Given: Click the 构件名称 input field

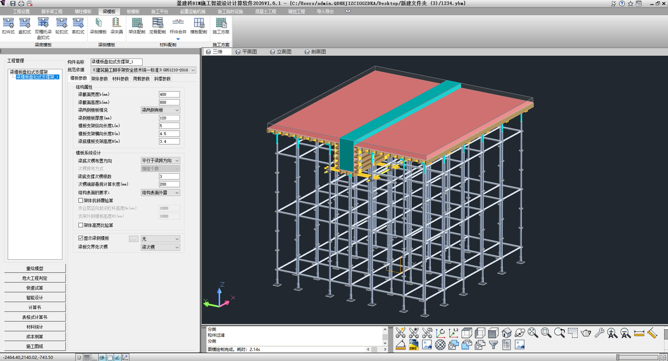Looking at the screenshot, I should (116, 62).
